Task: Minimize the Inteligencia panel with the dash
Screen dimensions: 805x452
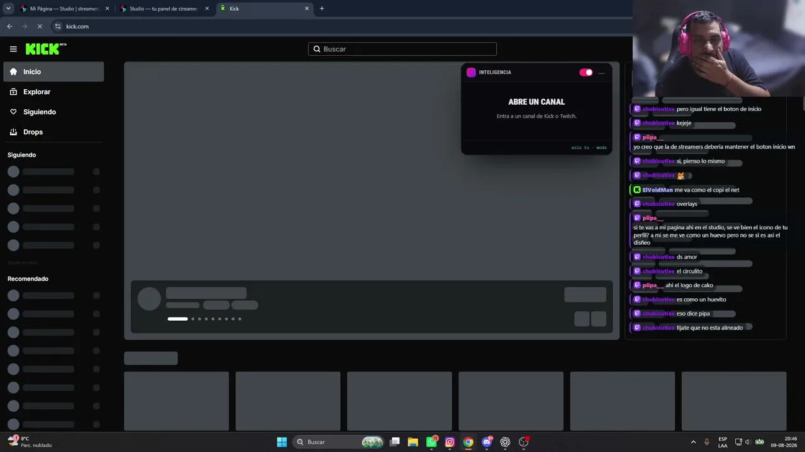Action: pos(602,73)
